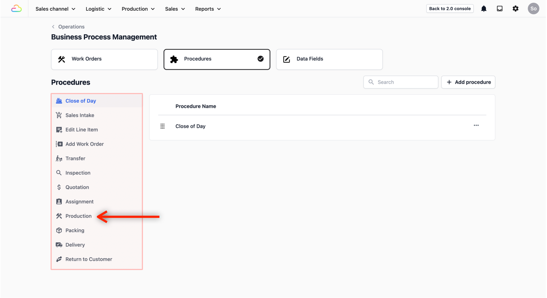Select Production in the procedures sidebar
The height and width of the screenshot is (298, 547).
(x=78, y=216)
